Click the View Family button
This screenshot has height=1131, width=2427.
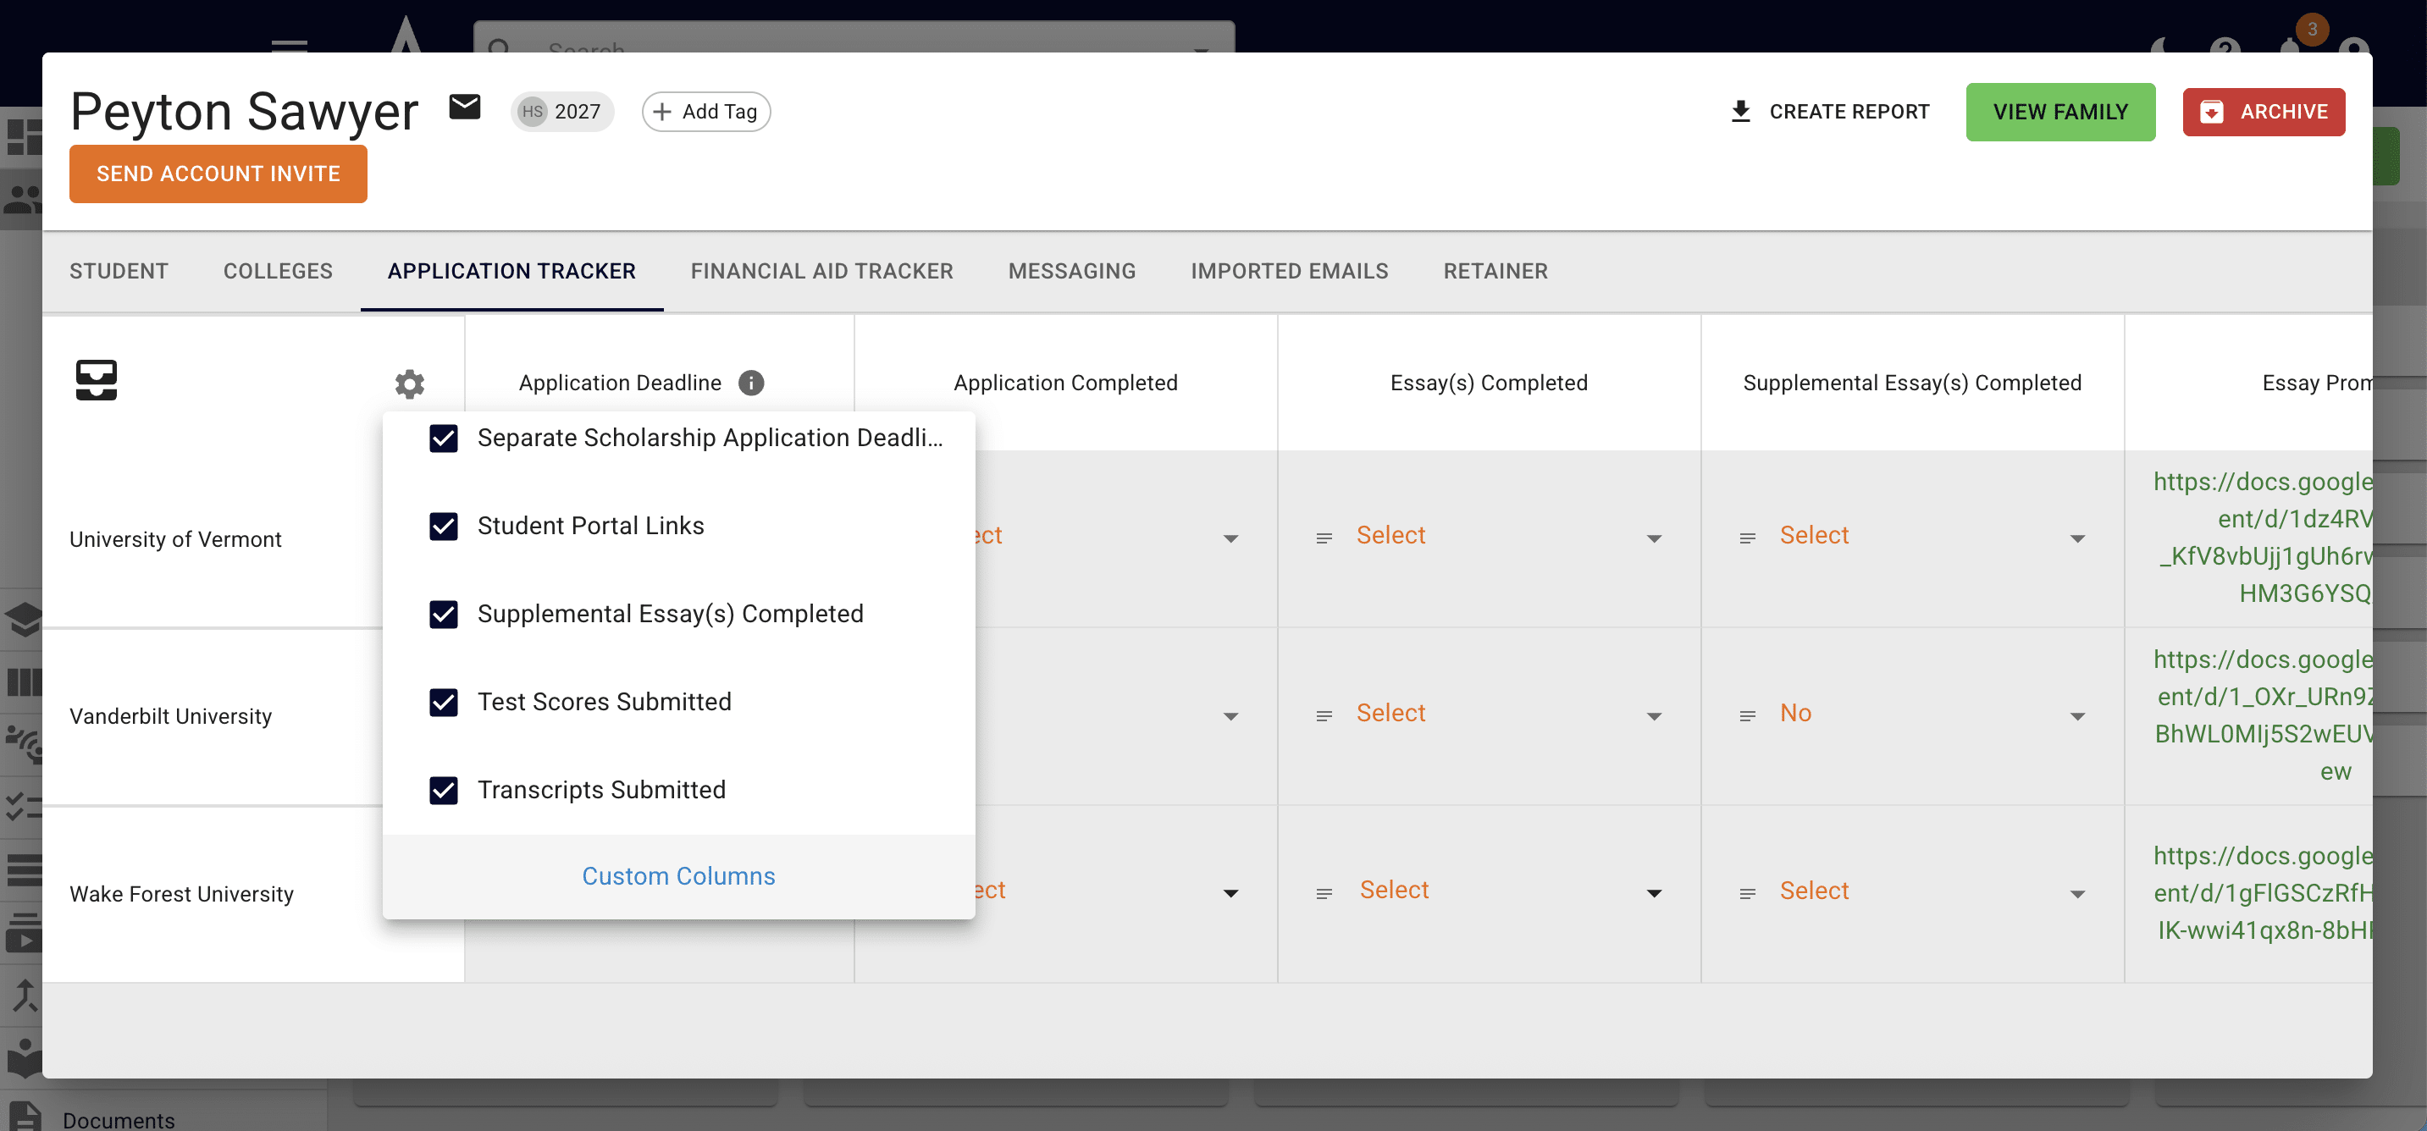[x=2060, y=111]
